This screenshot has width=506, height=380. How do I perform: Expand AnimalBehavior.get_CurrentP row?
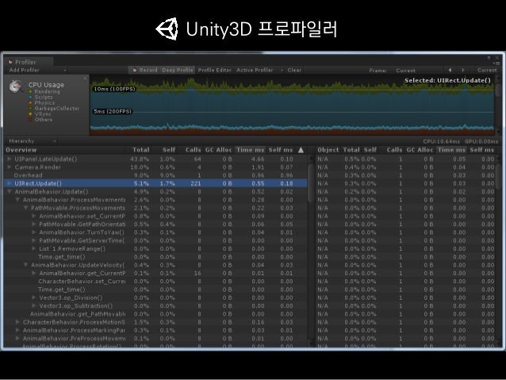[34, 273]
